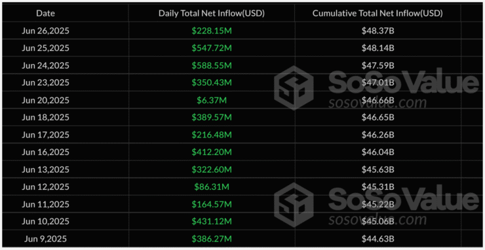
Task: Click the $547.72M inflow for Jun 25
Action: 212,48
